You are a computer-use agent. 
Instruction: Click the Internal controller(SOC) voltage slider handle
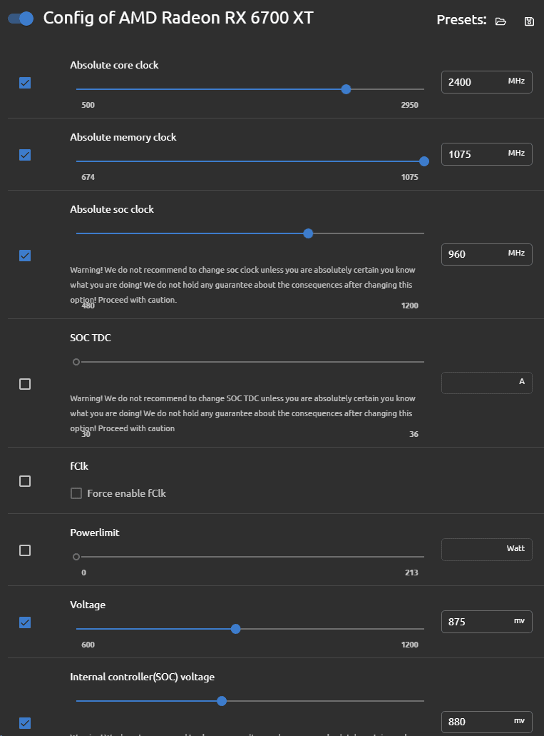[222, 701]
